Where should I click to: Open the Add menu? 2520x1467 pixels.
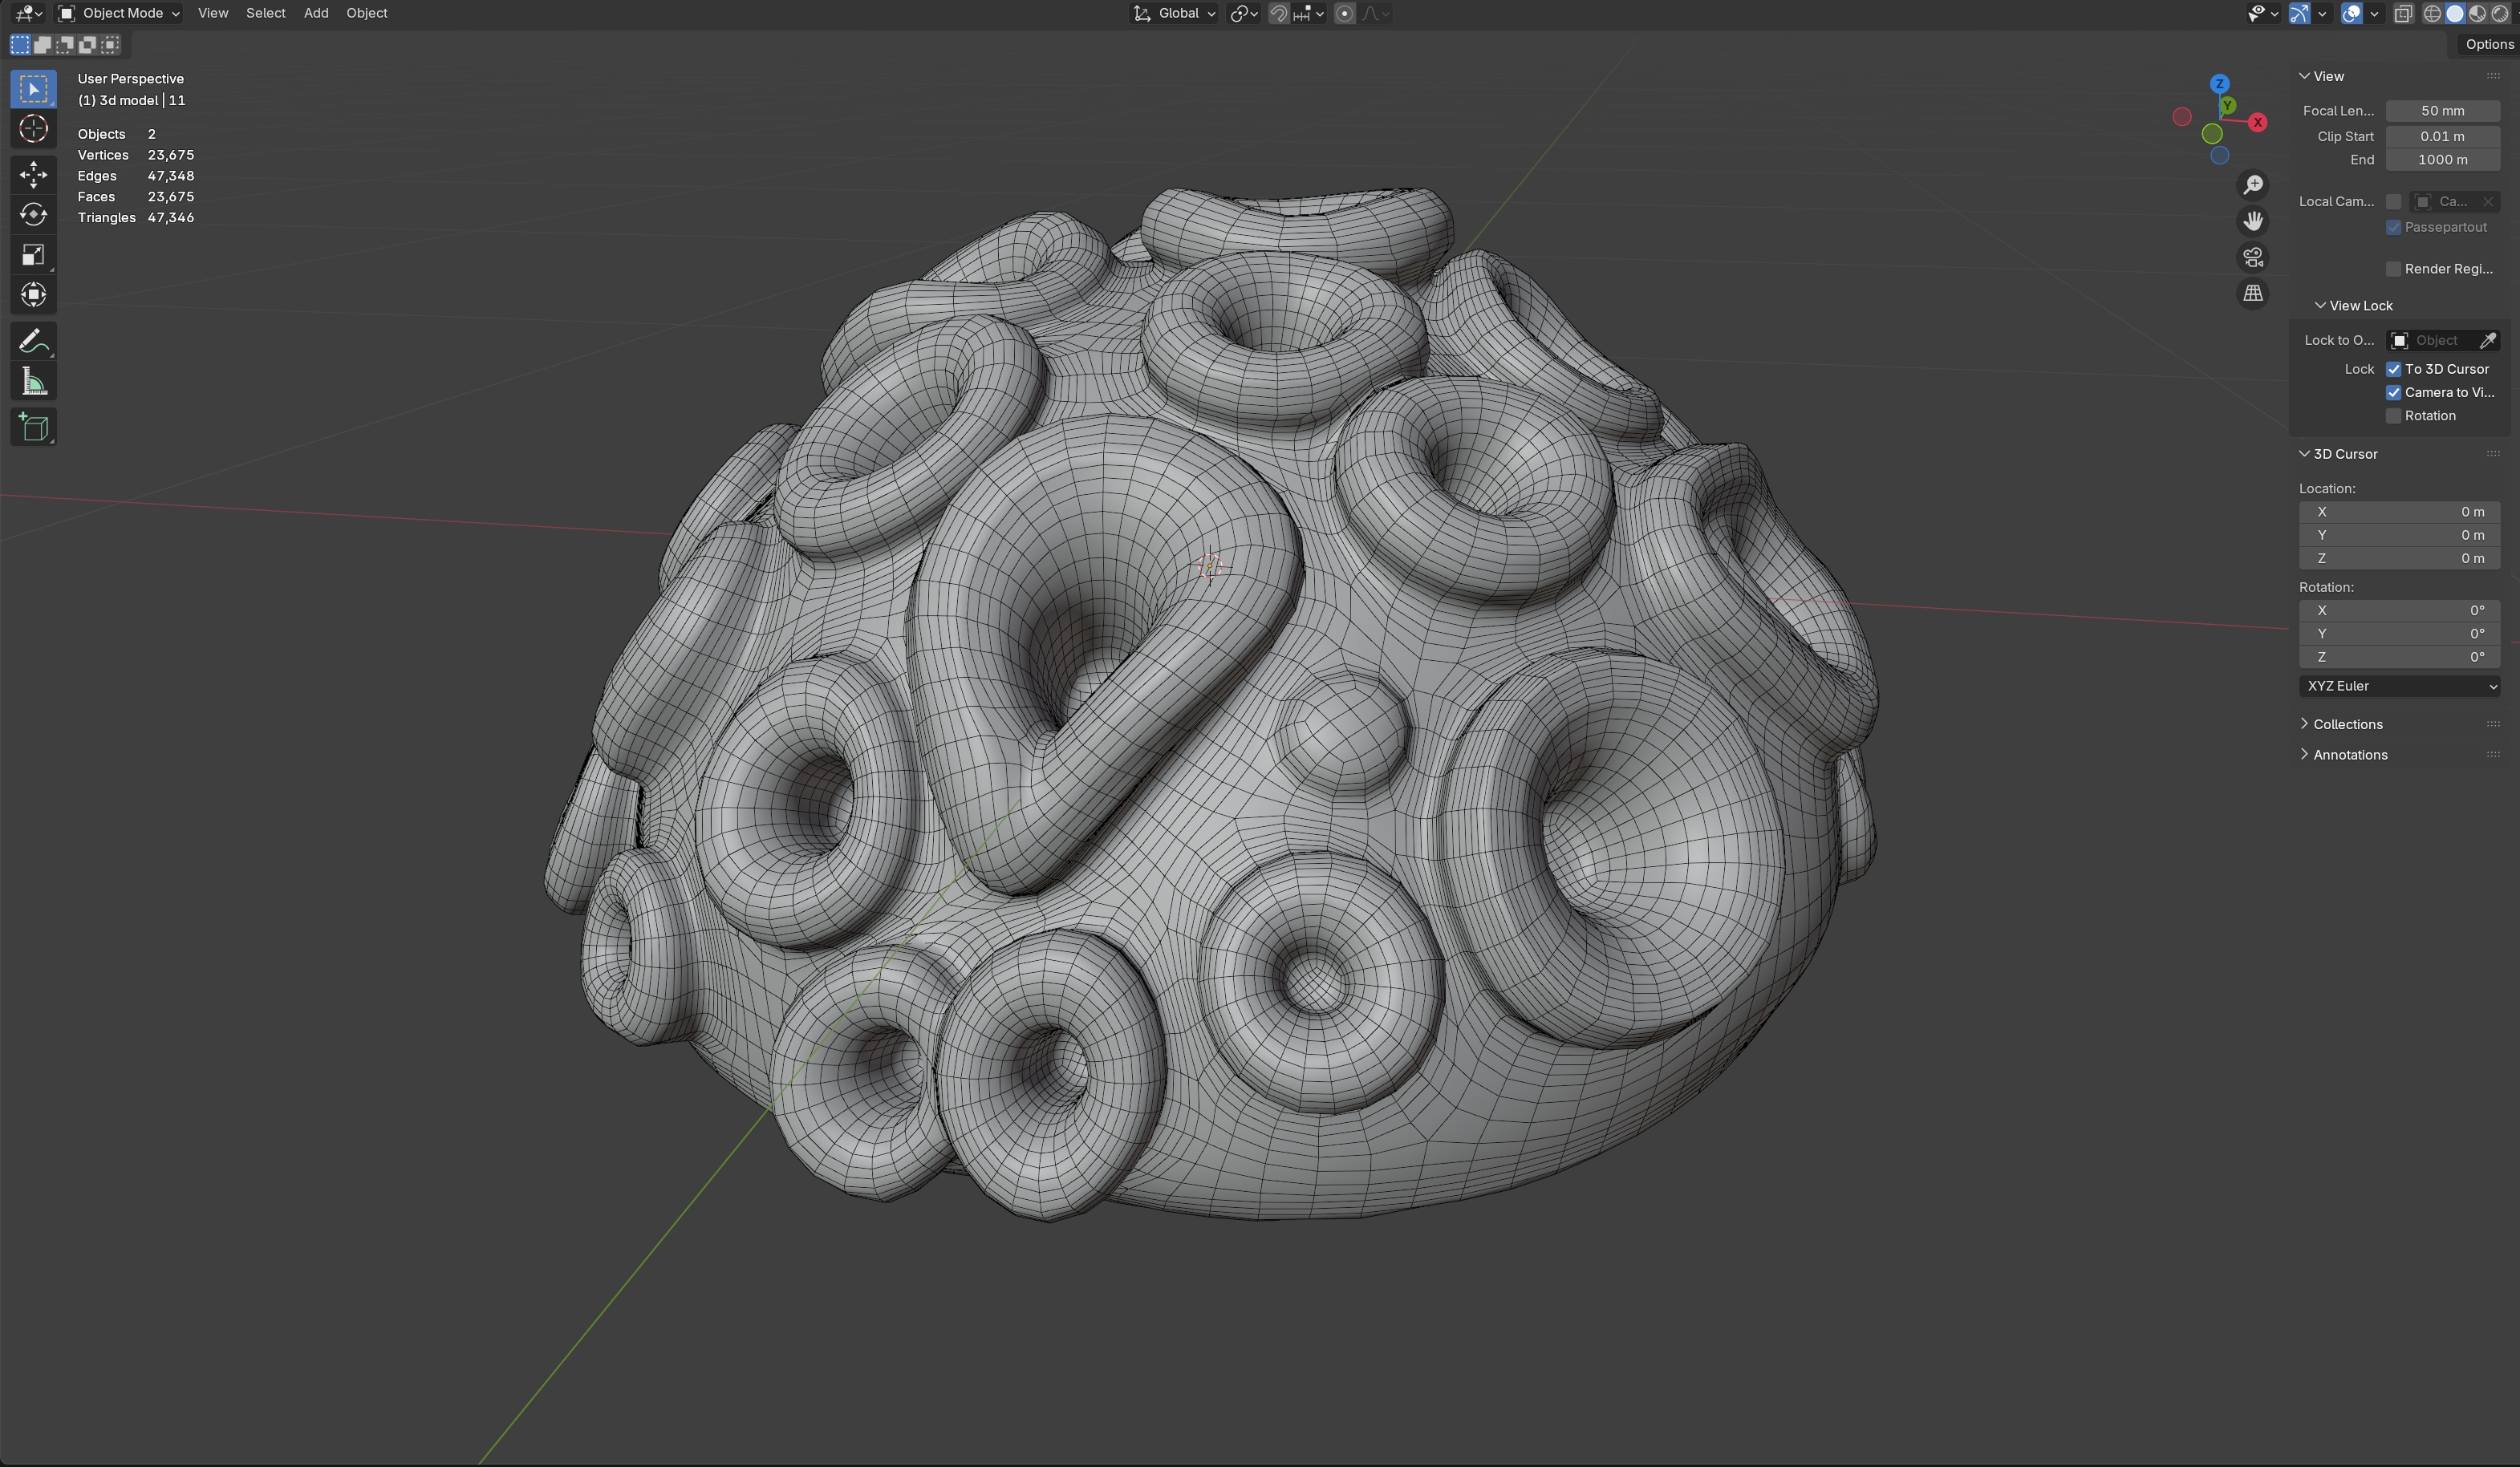click(x=316, y=13)
